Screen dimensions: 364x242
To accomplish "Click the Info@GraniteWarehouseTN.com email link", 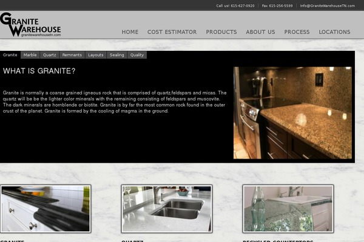I will click(x=328, y=6).
